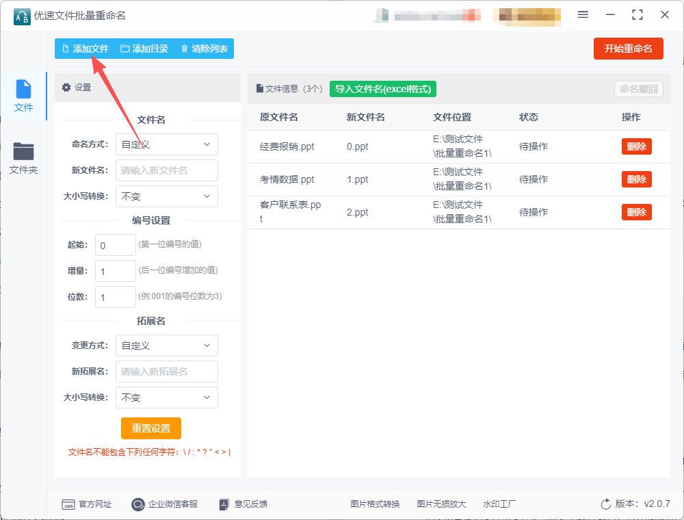
Task: Maximize the application window
Action: click(637, 15)
